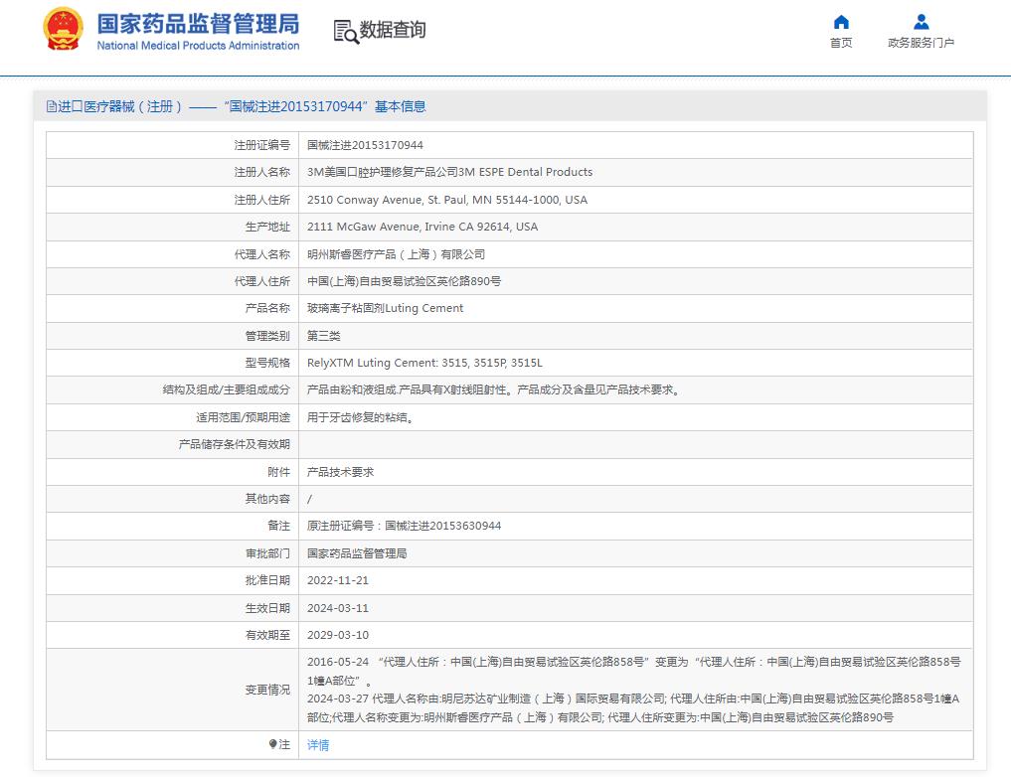Click the 生产地址 row label

click(x=267, y=227)
